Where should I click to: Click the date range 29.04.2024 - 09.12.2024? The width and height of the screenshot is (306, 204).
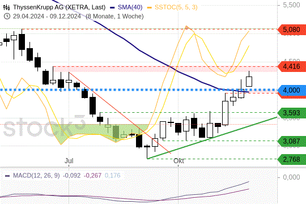tap(47, 16)
